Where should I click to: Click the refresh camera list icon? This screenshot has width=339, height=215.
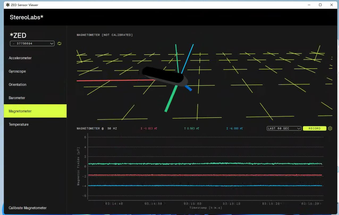pos(59,43)
